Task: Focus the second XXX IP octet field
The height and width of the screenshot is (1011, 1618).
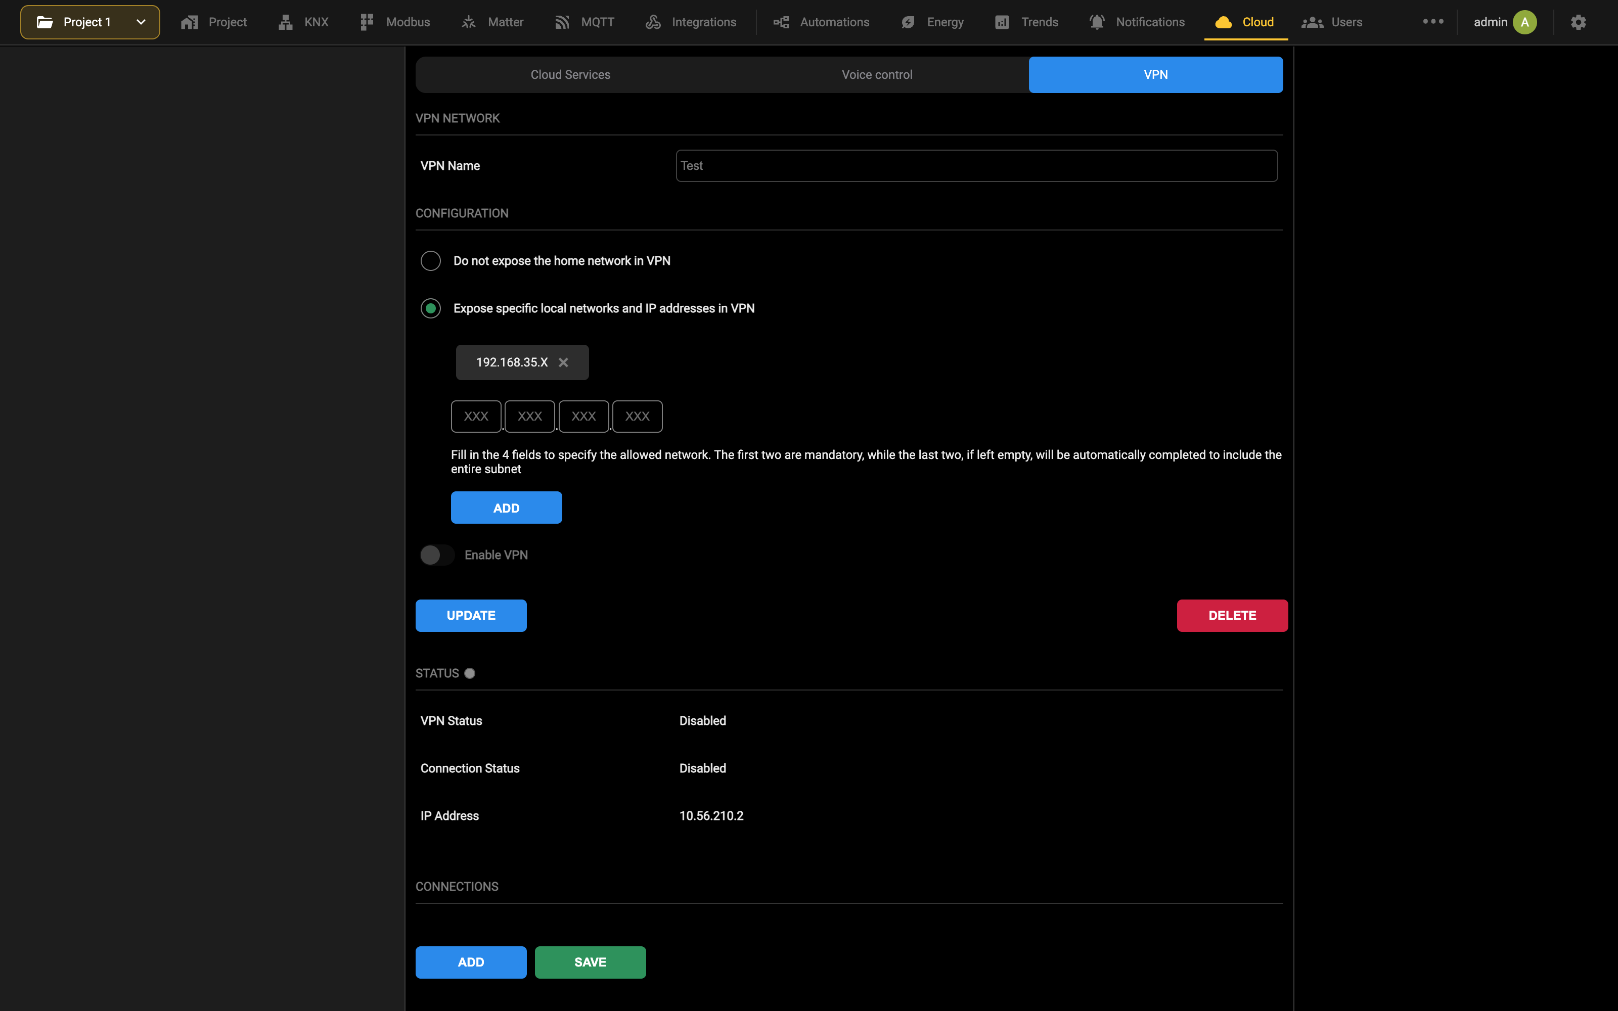Action: tap(530, 417)
